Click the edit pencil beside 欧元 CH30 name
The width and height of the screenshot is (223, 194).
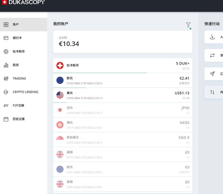tap(76, 78)
